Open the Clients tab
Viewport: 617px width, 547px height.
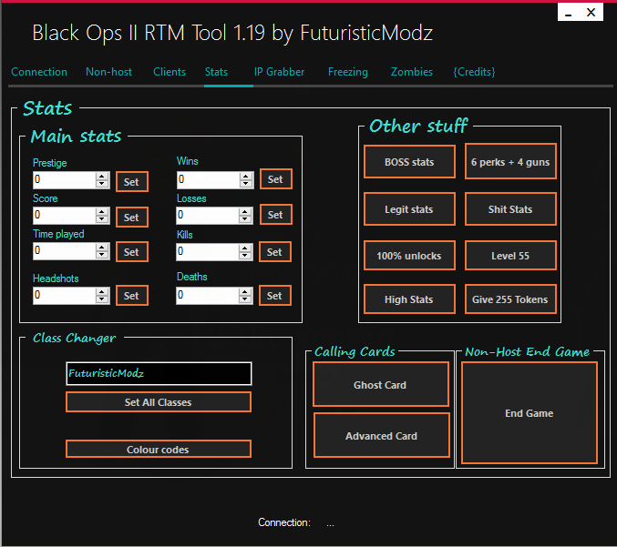click(170, 72)
